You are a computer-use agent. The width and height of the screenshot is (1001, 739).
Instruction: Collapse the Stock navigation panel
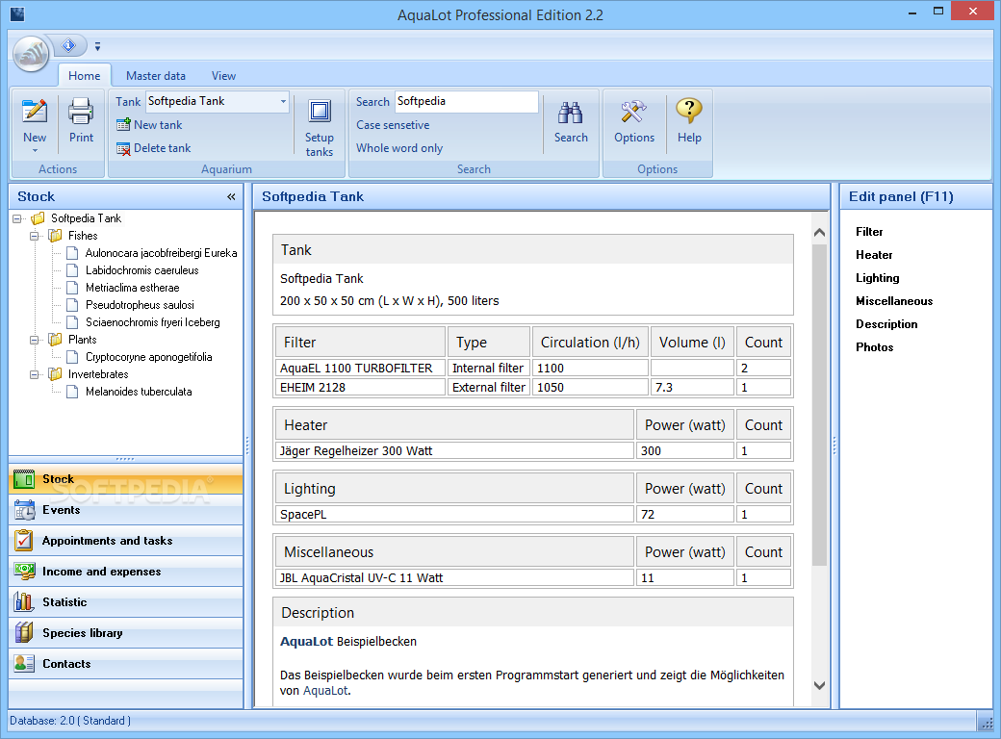tap(231, 196)
